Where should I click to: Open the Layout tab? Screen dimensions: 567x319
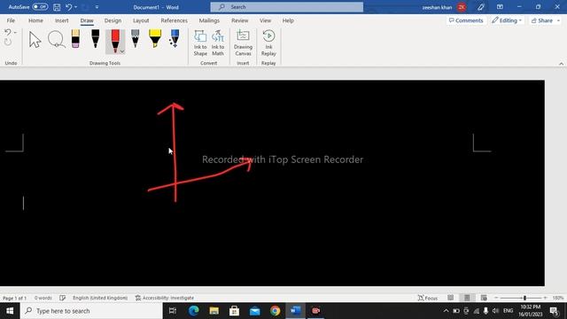click(141, 20)
